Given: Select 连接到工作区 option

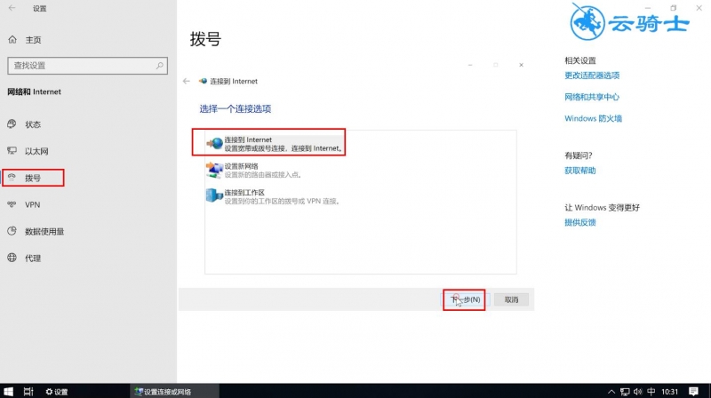Looking at the screenshot, I should [x=273, y=196].
